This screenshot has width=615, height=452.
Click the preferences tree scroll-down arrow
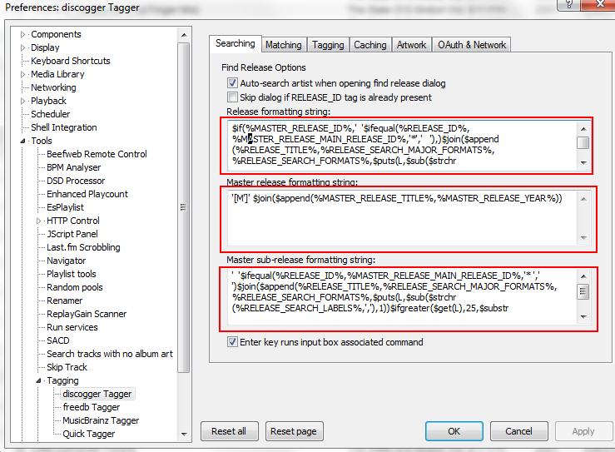184,434
